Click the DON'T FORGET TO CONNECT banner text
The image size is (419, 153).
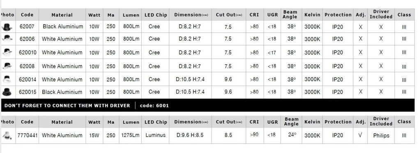pyautogui.click(x=67, y=105)
